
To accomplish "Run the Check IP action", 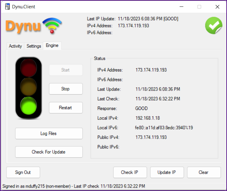I will coord(130,172).
